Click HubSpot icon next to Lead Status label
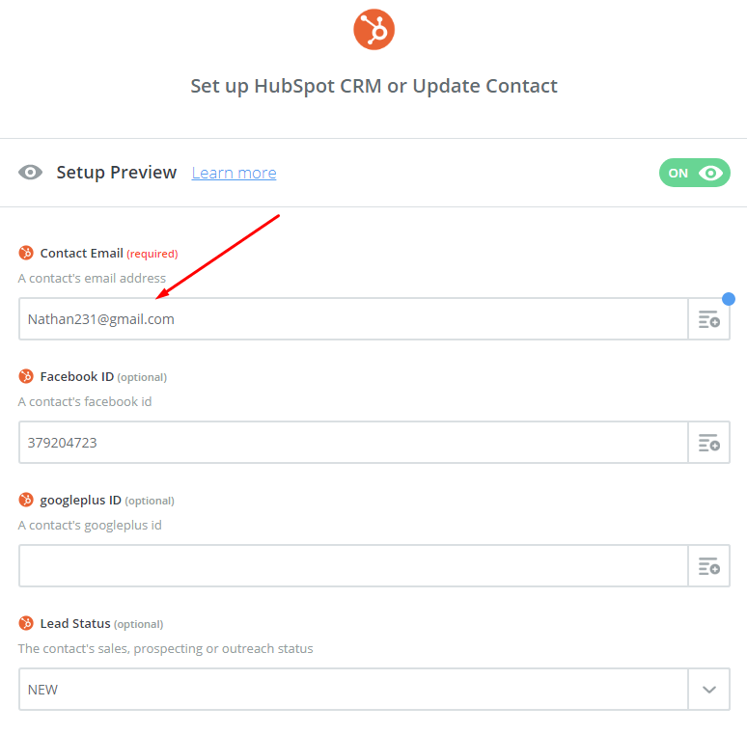Viewport: 747px width, 734px height. tap(26, 624)
